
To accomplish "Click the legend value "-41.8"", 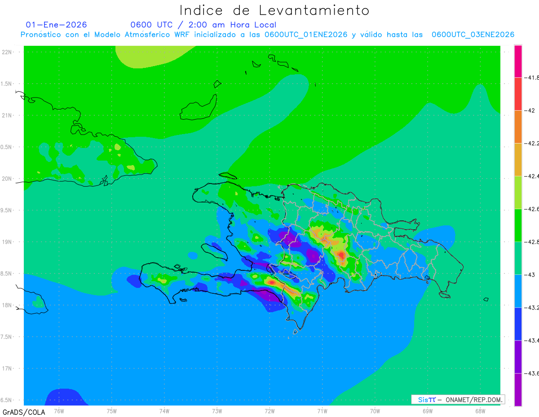I will point(532,77).
